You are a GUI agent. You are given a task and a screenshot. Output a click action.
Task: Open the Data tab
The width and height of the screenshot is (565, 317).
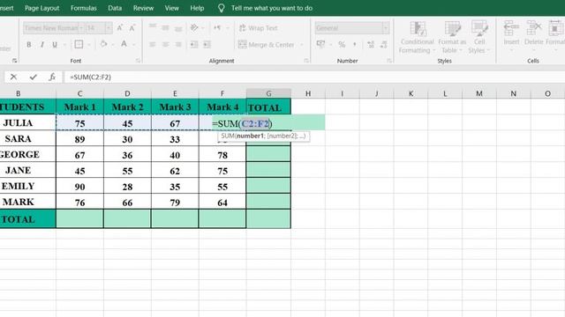click(x=115, y=8)
